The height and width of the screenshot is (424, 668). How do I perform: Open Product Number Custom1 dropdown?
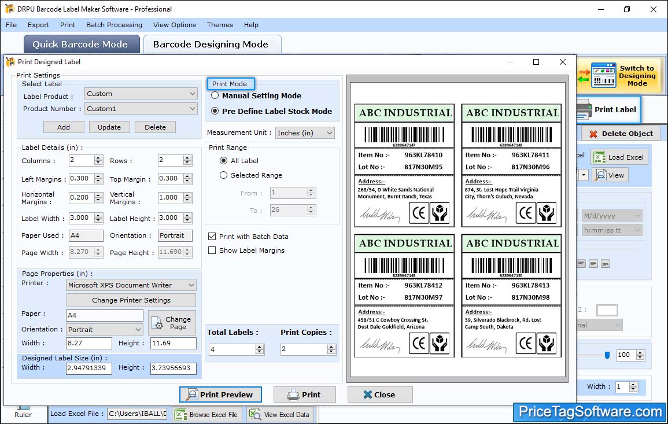tap(141, 109)
